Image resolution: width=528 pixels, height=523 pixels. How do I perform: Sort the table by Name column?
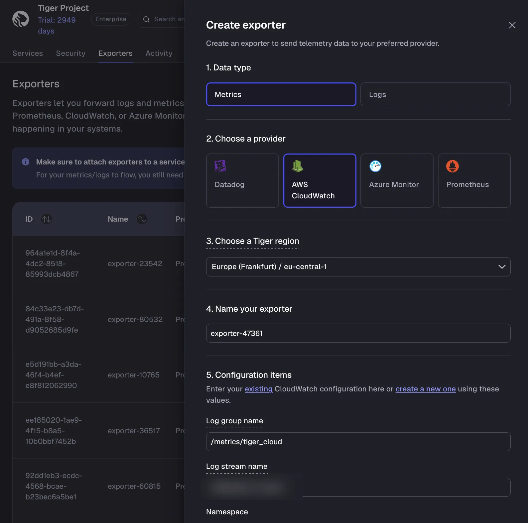pos(142,219)
